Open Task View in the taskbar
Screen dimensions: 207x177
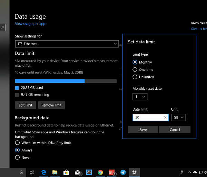pos(32,172)
